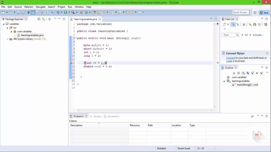Click the Open Perspective icon
Viewport: 271px width, 152px height.
(255, 12)
